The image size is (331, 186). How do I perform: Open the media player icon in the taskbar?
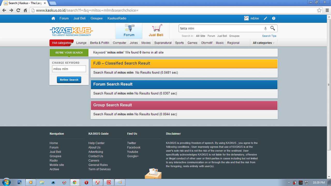click(31, 182)
